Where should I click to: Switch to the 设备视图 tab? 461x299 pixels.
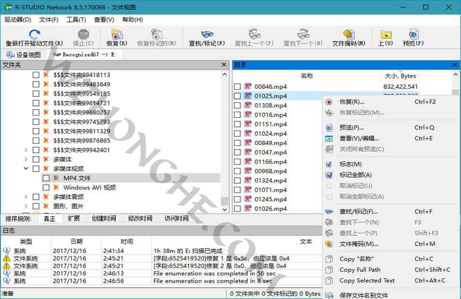click(24, 55)
